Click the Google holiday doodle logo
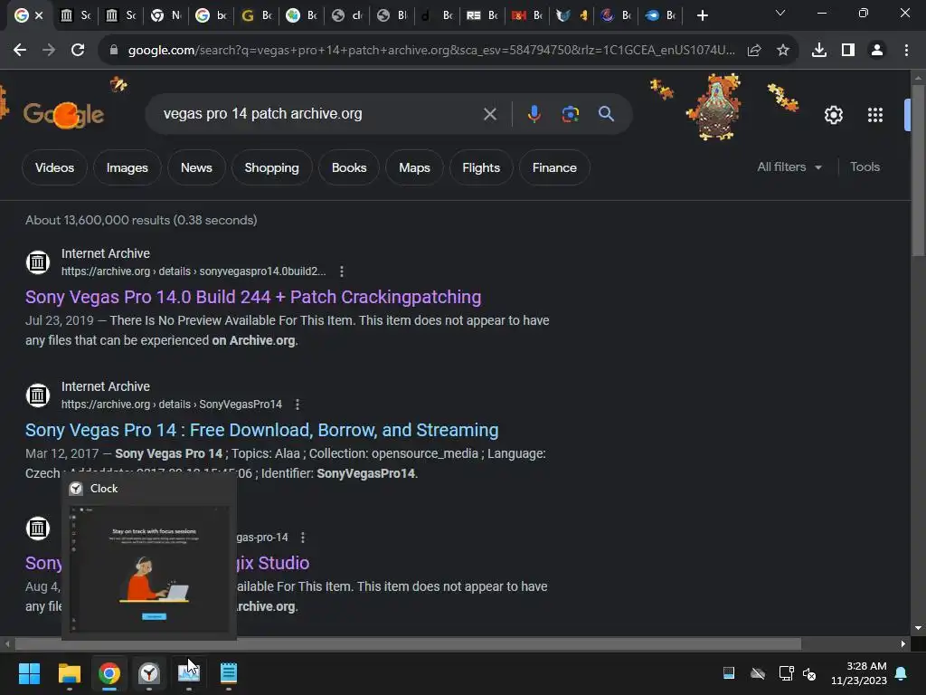 [63, 114]
